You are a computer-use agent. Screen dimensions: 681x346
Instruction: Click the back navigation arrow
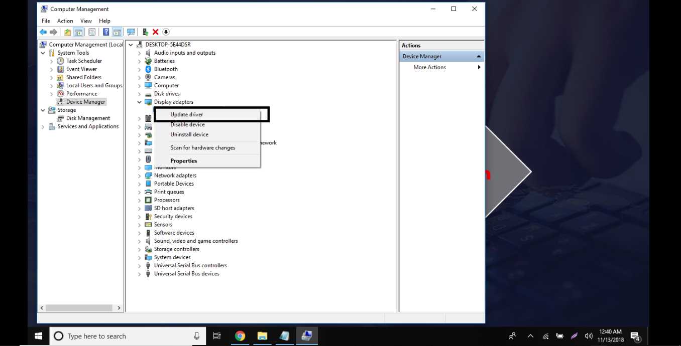43,32
